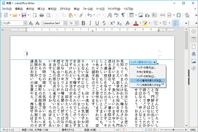198x132 pixels.
Task: Expand the Insert Table dropdown arrow
Action: [x=136, y=15]
